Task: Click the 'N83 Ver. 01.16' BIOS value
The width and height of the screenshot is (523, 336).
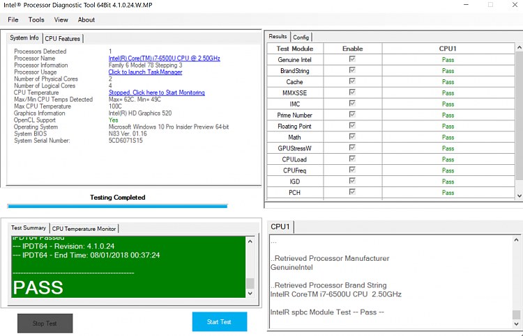Action: coord(128,134)
